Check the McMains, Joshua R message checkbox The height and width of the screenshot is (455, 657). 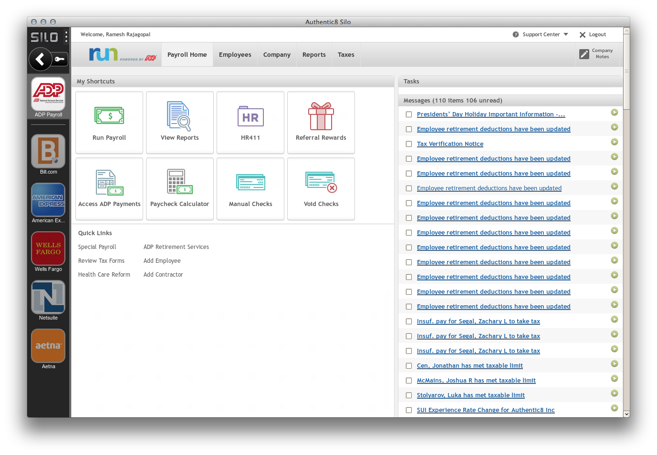click(409, 381)
